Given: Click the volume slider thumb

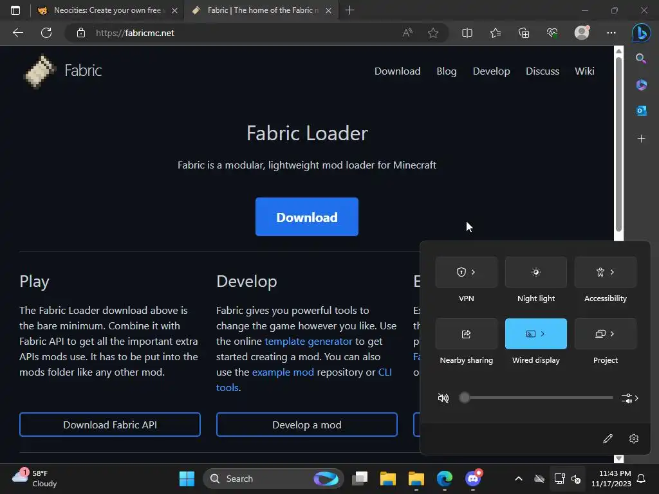Looking at the screenshot, I should pos(465,398).
